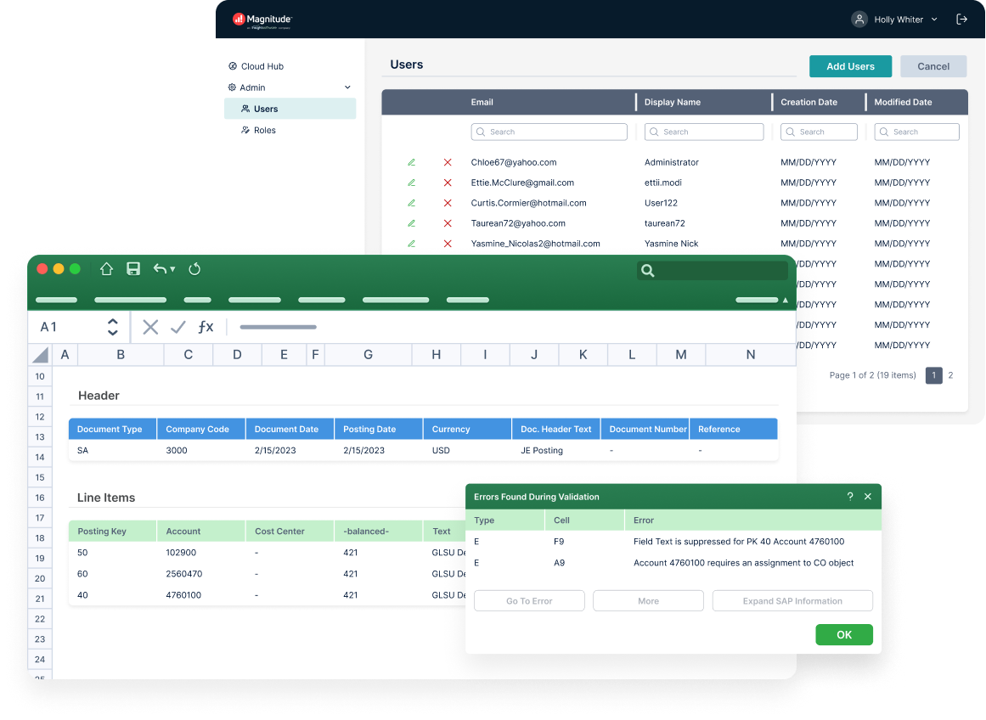Click the Email column search field

549,132
